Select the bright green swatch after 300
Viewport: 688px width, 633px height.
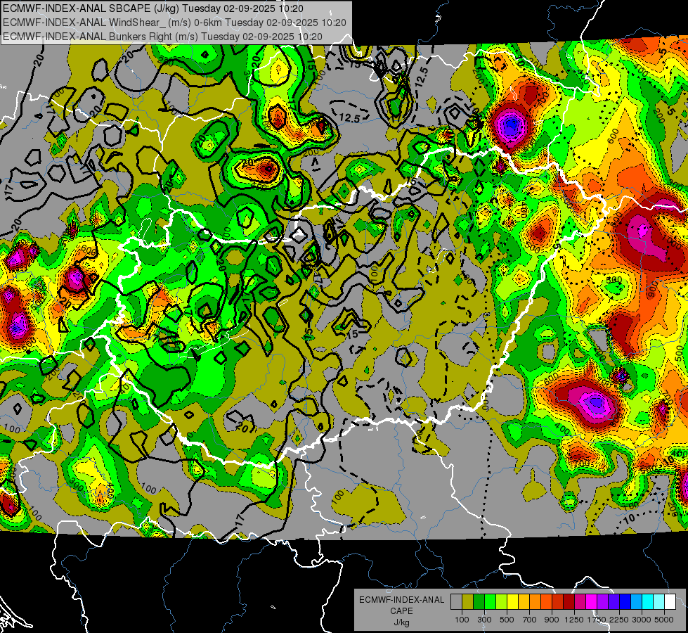coord(490,602)
